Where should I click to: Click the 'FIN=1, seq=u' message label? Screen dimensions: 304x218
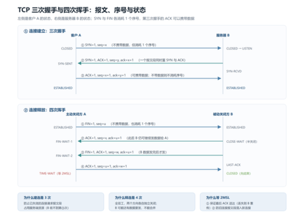(x=95, y=124)
